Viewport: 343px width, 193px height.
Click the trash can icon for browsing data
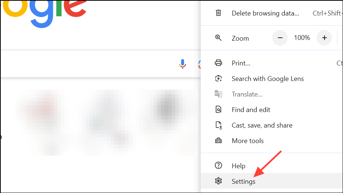tap(218, 13)
